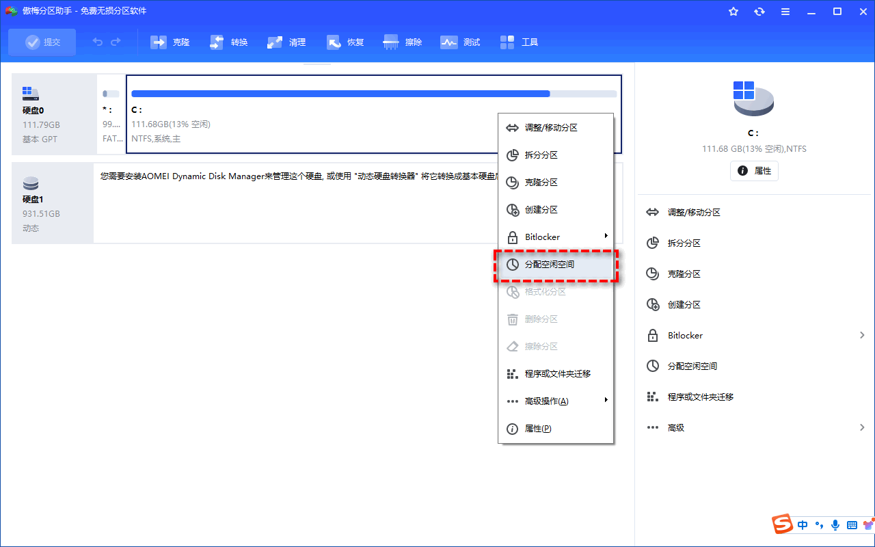
Task: Choose 程序或文件夹迁移 in the context menu
Action: pyautogui.click(x=556, y=374)
